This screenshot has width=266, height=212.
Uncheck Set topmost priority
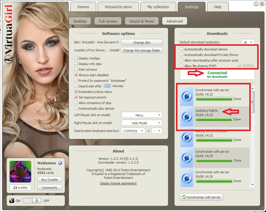pyautogui.click(x=76, y=97)
